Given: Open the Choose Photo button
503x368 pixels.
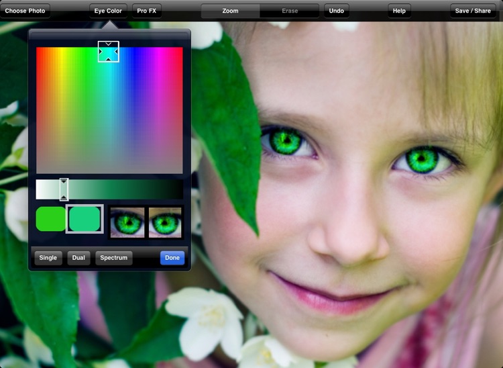Looking at the screenshot, I should [x=25, y=11].
